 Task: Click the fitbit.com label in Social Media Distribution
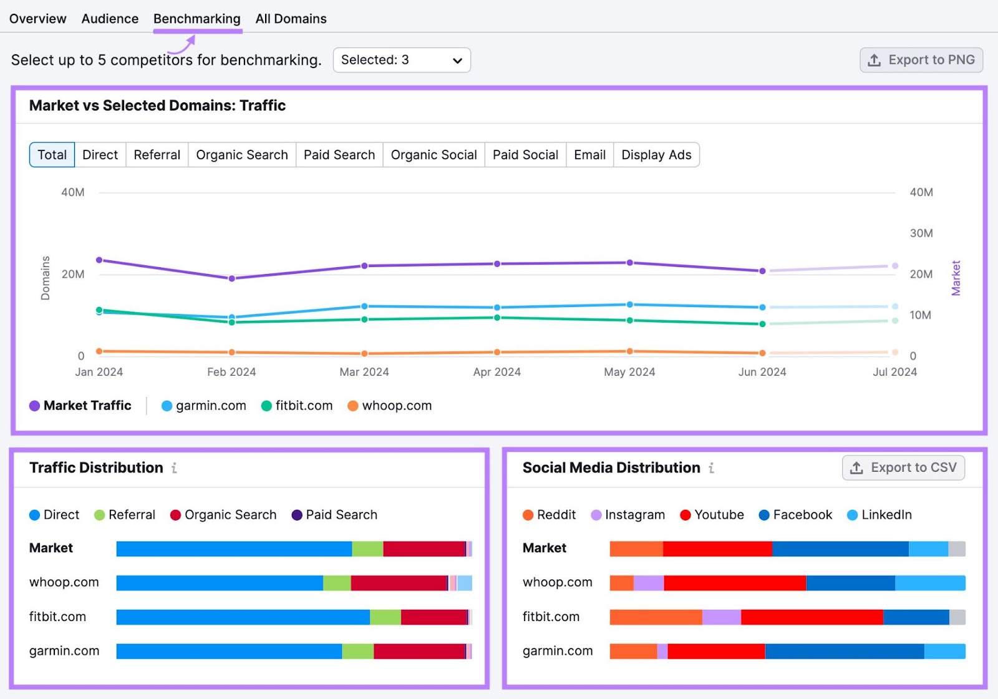point(551,617)
